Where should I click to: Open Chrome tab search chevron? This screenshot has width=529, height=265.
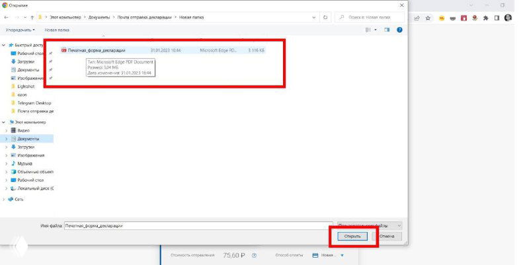point(471,5)
